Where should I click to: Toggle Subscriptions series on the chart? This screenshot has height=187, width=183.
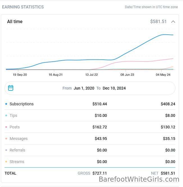coord(22,104)
